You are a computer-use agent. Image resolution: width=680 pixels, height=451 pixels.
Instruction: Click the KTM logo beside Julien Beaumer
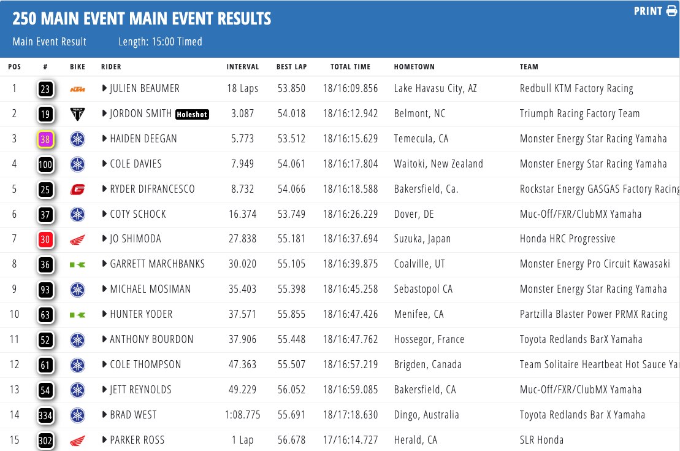(x=77, y=89)
